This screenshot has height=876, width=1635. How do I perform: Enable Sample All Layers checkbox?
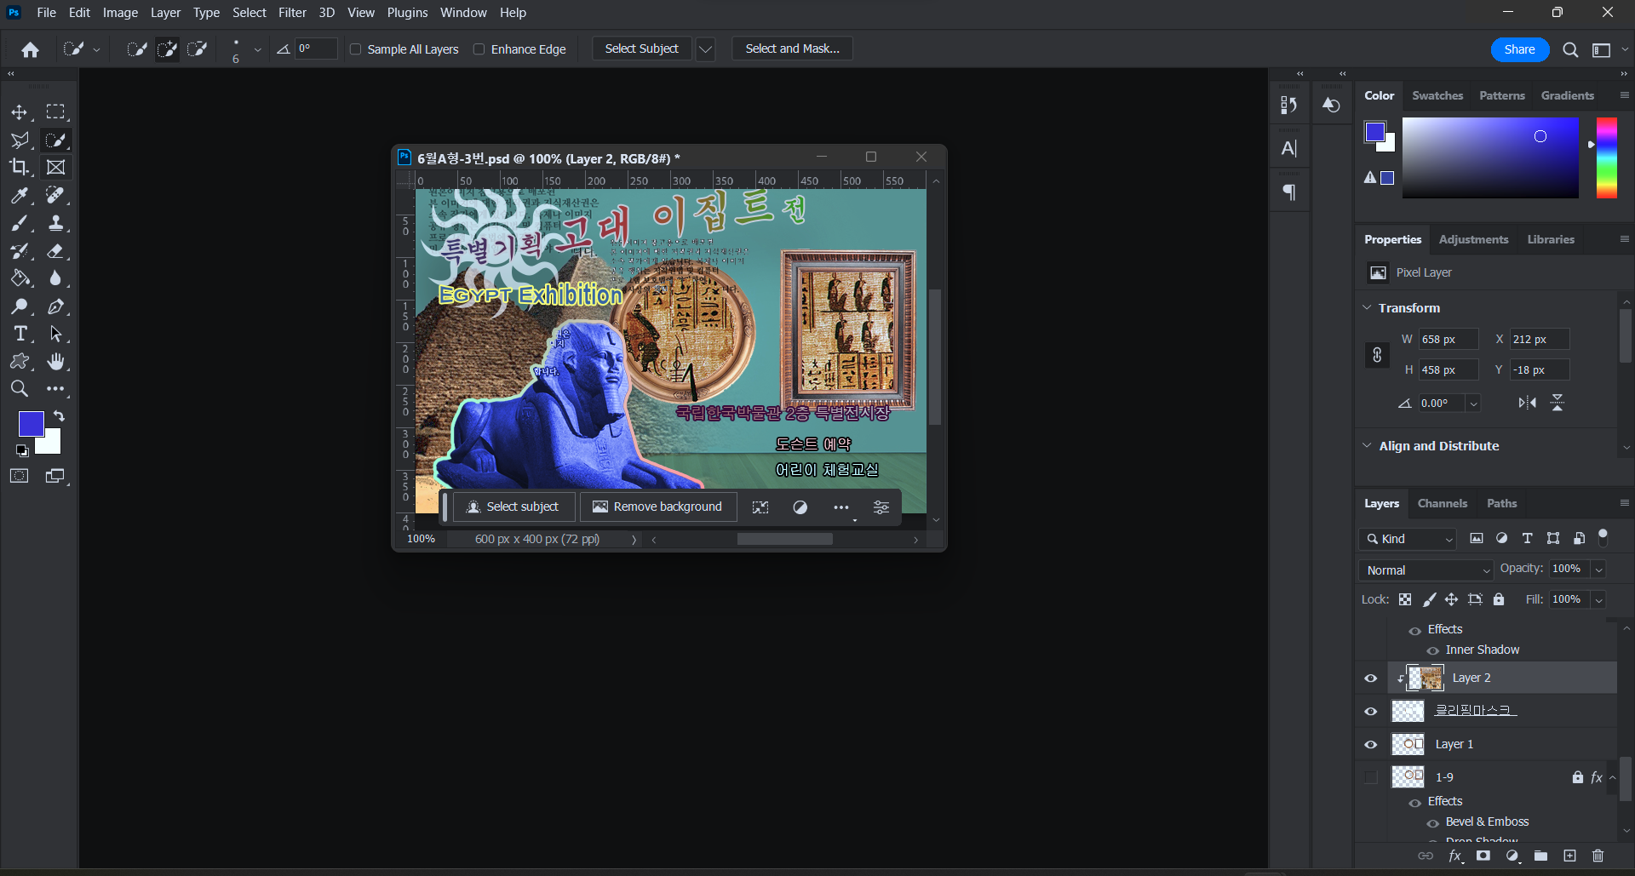356,49
